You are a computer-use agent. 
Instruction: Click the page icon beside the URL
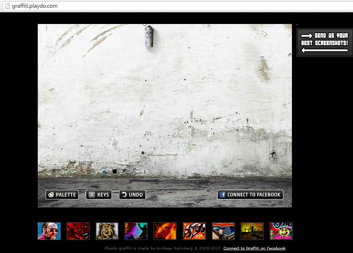(7, 6)
